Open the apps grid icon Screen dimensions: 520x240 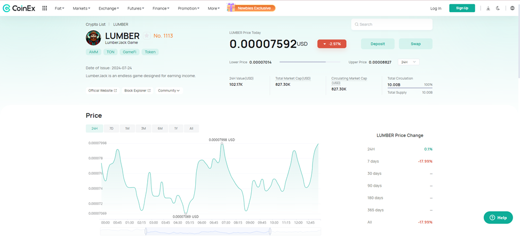45,9
